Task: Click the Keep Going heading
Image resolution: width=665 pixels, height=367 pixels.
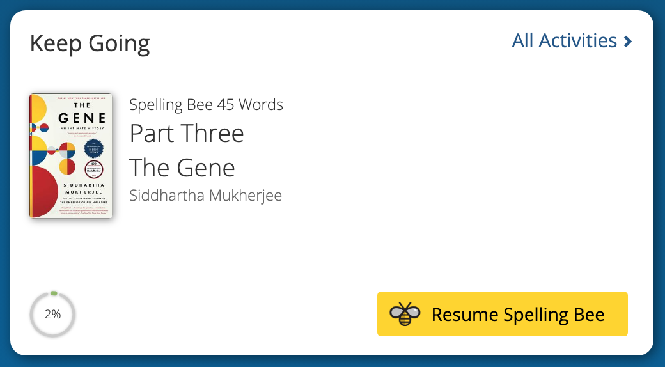Action: (90, 43)
